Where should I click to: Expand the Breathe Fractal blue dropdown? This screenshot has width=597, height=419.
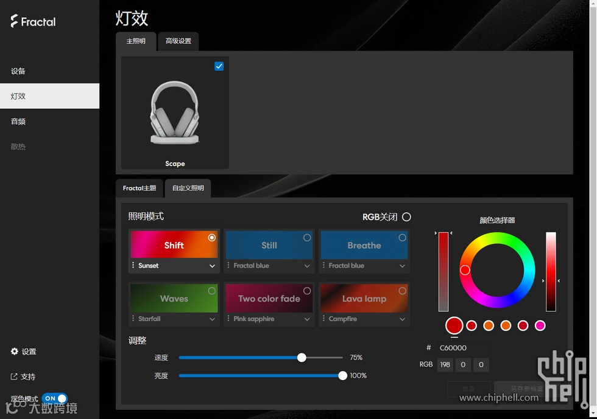(402, 266)
